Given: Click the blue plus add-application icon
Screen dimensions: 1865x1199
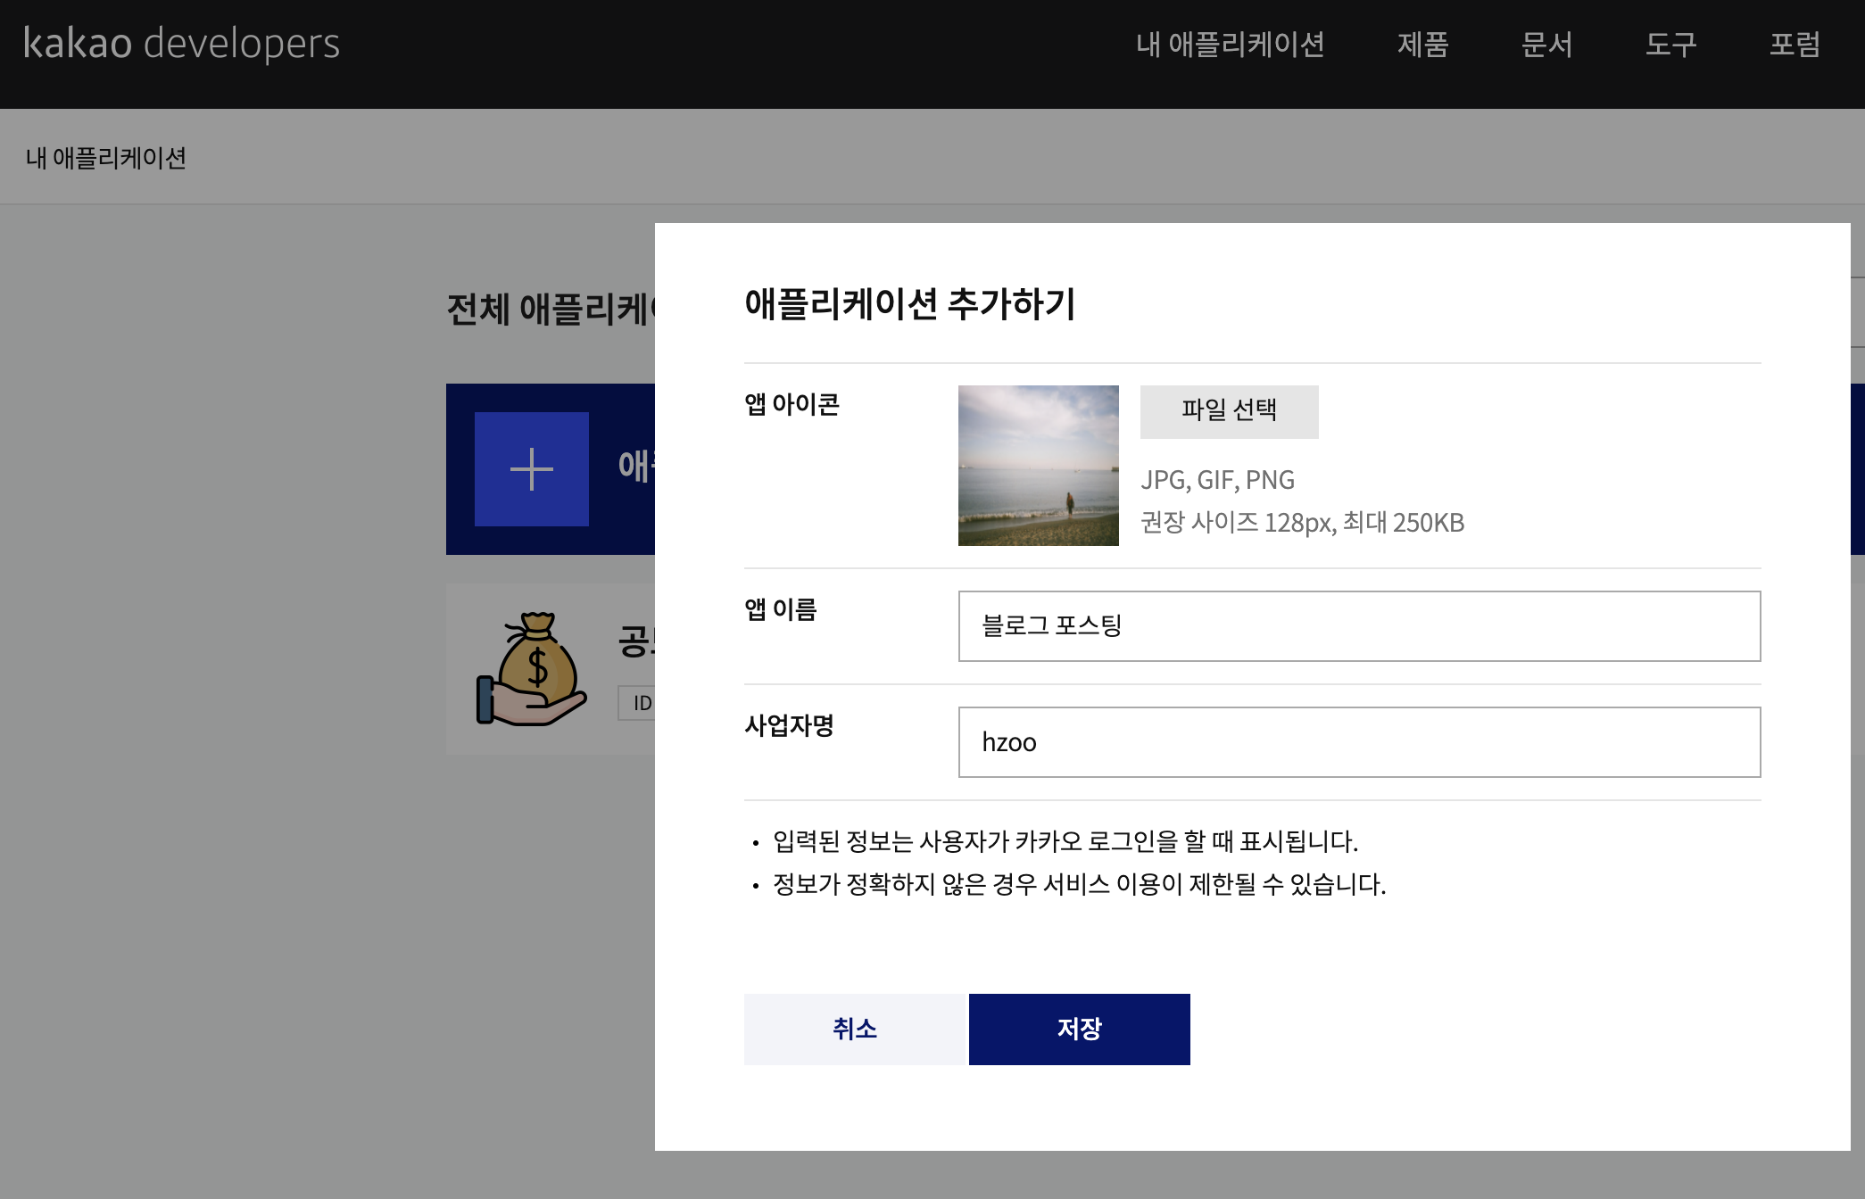Looking at the screenshot, I should pos(531,469).
